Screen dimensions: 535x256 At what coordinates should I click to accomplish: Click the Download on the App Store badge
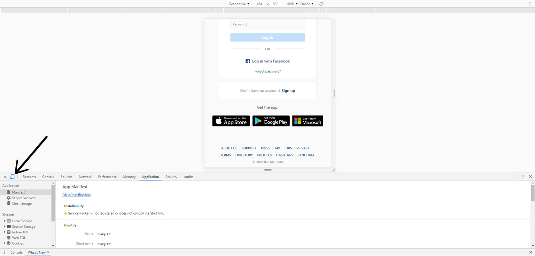tap(231, 121)
